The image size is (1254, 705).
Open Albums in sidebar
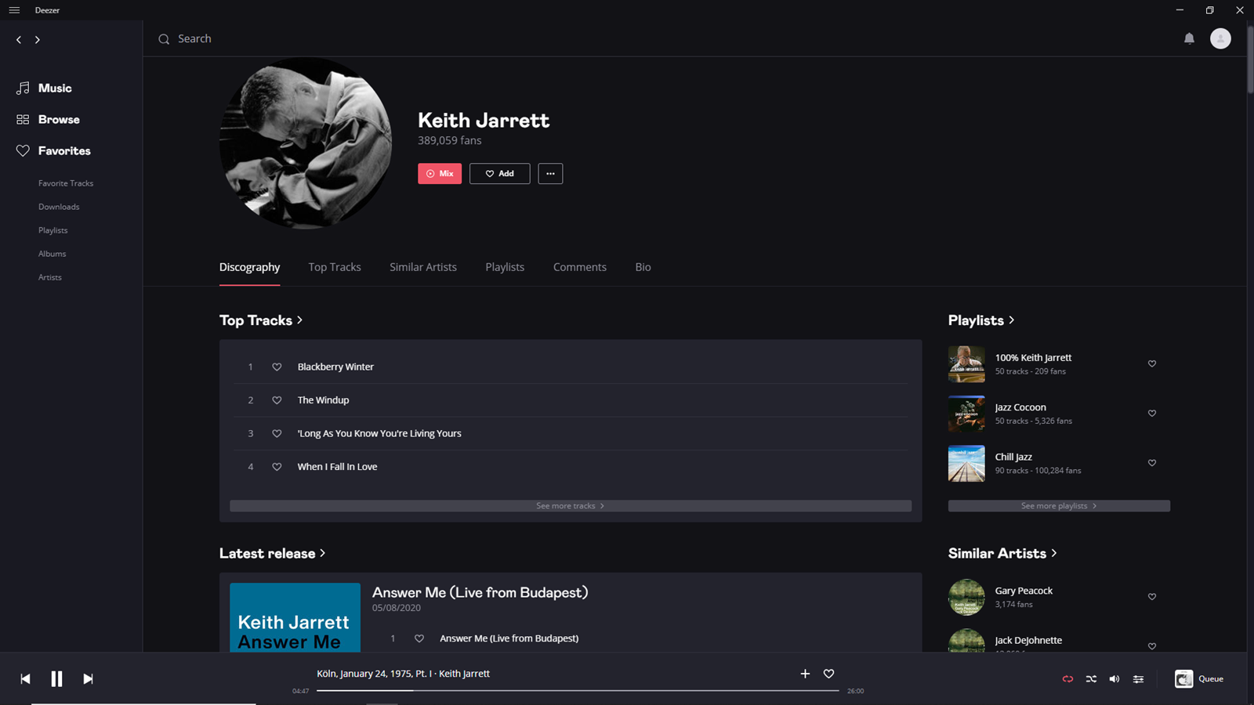click(52, 254)
